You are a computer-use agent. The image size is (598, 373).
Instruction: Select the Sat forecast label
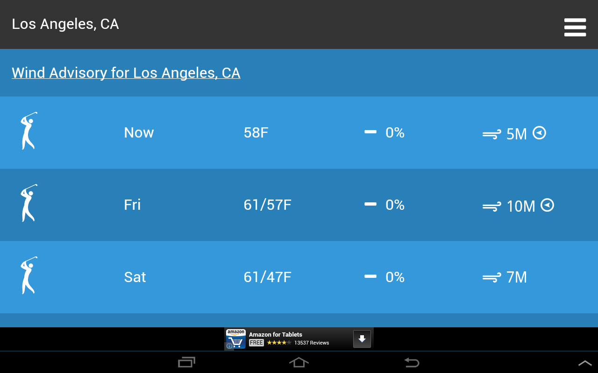pyautogui.click(x=135, y=277)
